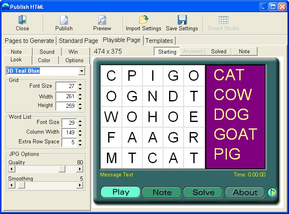The width and height of the screenshot is (289, 214).
Task: Click the Play button in puzzle preview
Action: 121,192
